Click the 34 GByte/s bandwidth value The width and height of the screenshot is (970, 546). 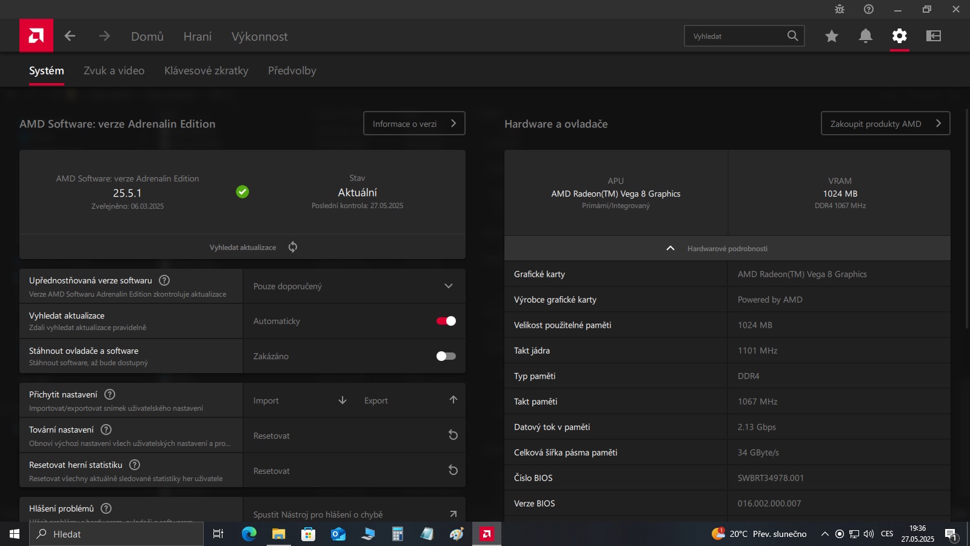758,453
